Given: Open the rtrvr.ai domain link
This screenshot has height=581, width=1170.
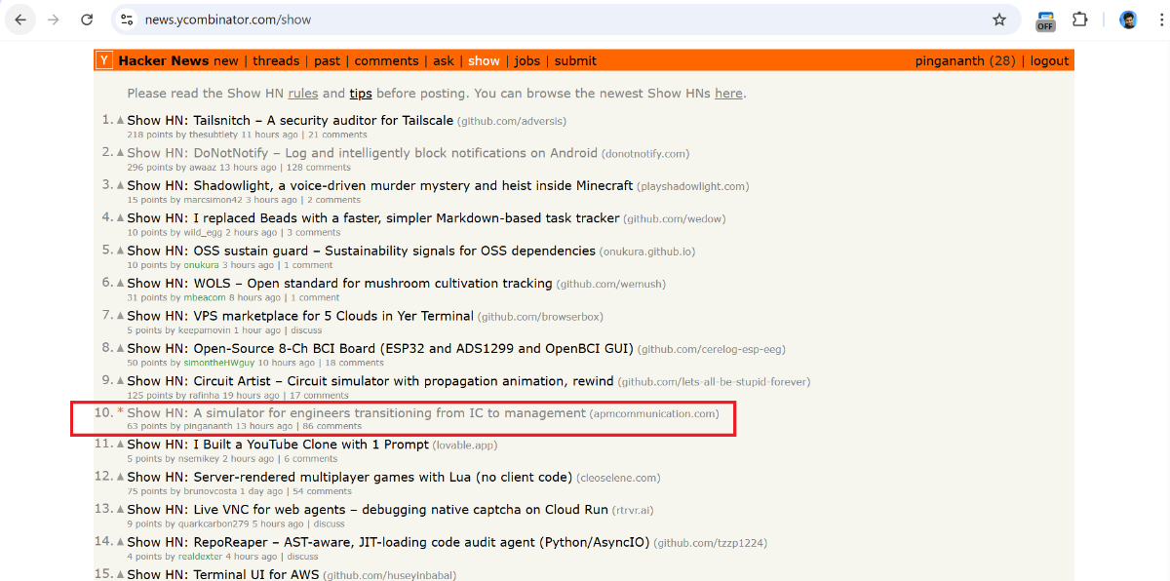Looking at the screenshot, I should click(633, 511).
